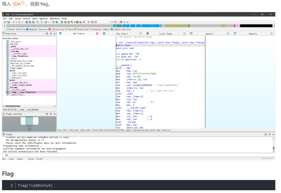
Task: Click the Open file toolbar icon
Action: click(x=5, y=22)
